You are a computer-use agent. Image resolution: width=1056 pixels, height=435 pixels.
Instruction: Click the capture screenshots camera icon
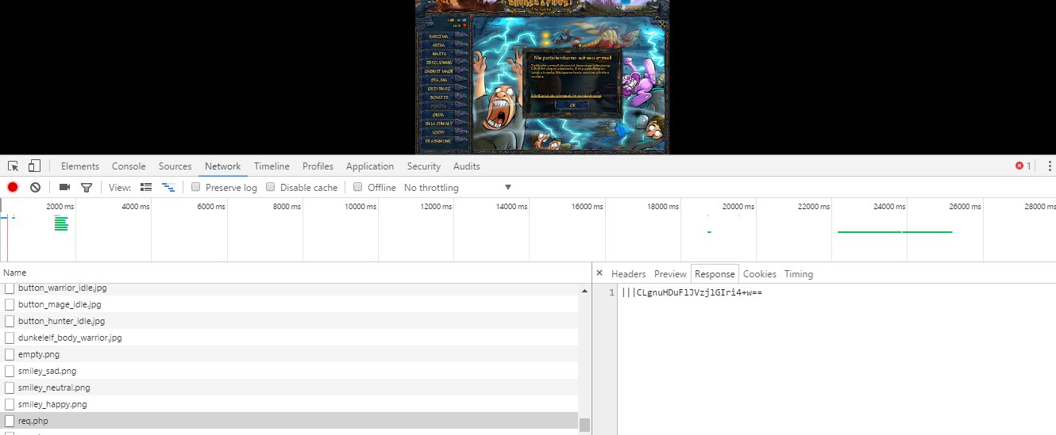65,188
